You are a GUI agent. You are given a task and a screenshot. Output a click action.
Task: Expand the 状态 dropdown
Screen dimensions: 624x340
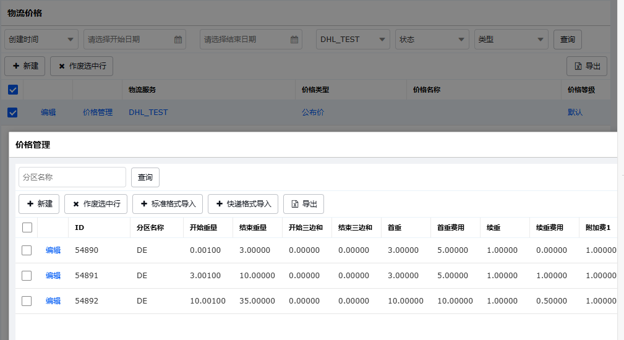coord(432,40)
